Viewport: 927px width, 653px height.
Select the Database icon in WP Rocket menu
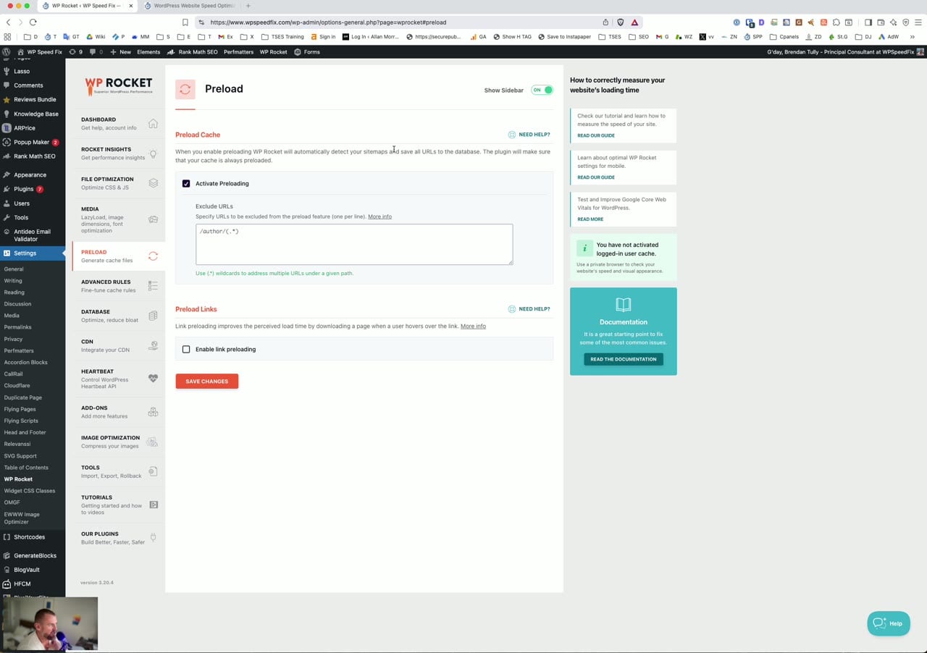(153, 316)
